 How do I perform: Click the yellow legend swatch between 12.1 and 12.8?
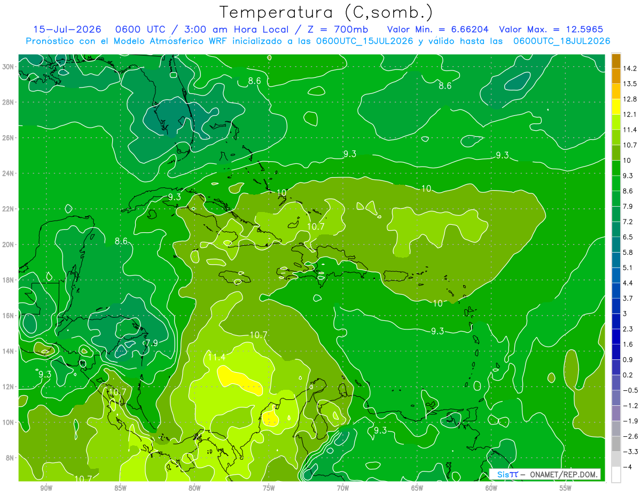point(616,106)
